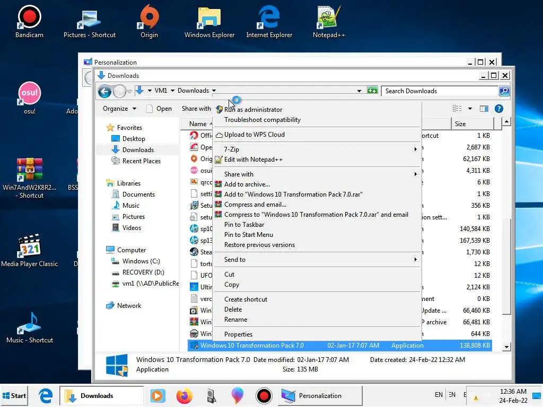Image resolution: width=543 pixels, height=407 pixels.
Task: Open the Bandicam desktop shortcut
Action: pyautogui.click(x=30, y=21)
